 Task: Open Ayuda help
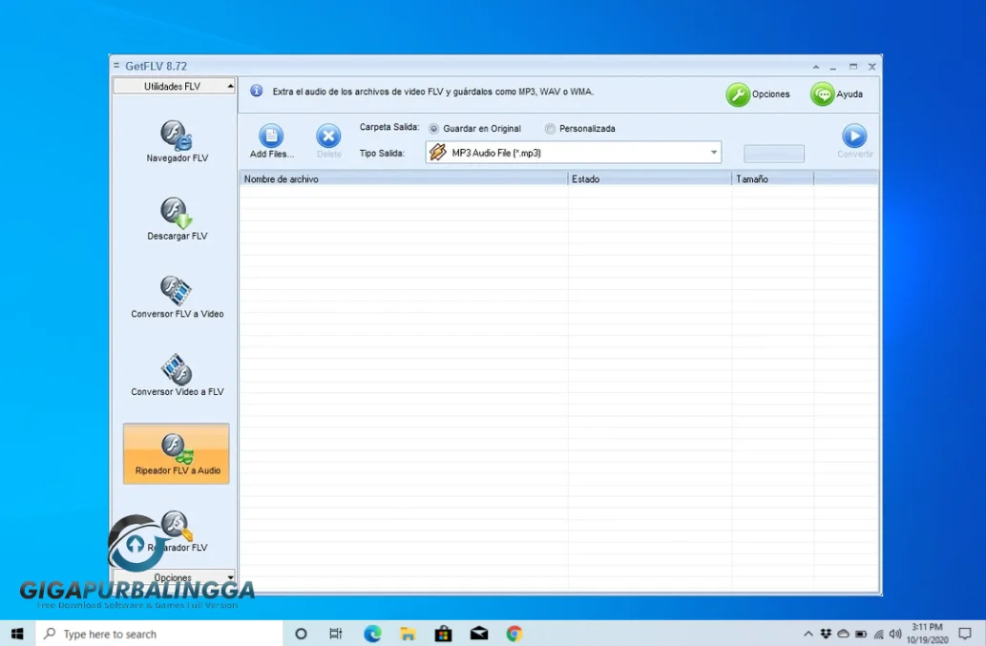click(x=822, y=94)
